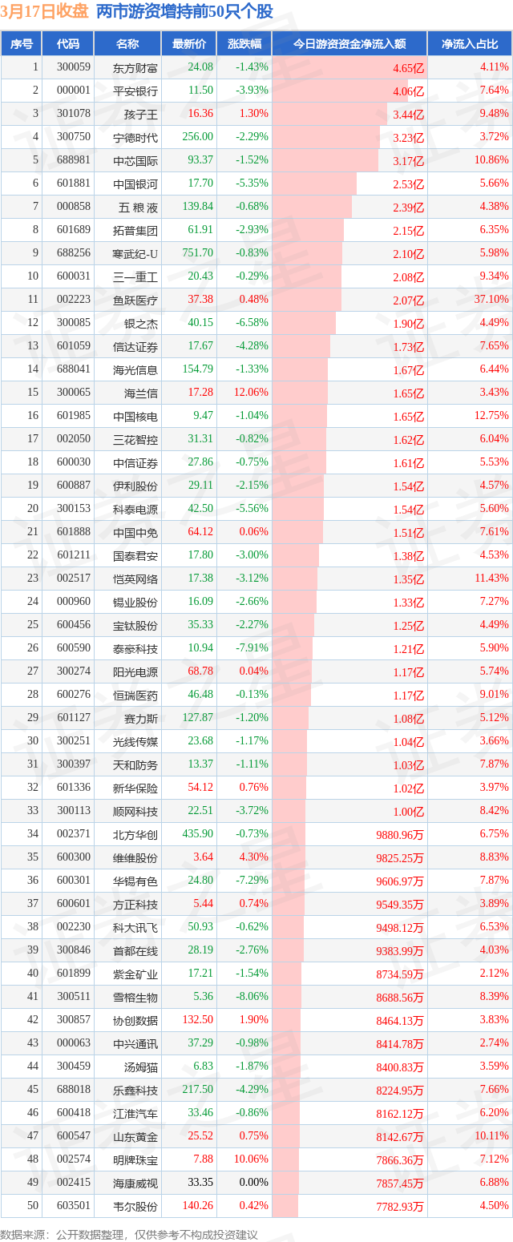This screenshot has width=513, height=1242.
Task: Select stock name 汤姆猫
Action: point(141,1067)
